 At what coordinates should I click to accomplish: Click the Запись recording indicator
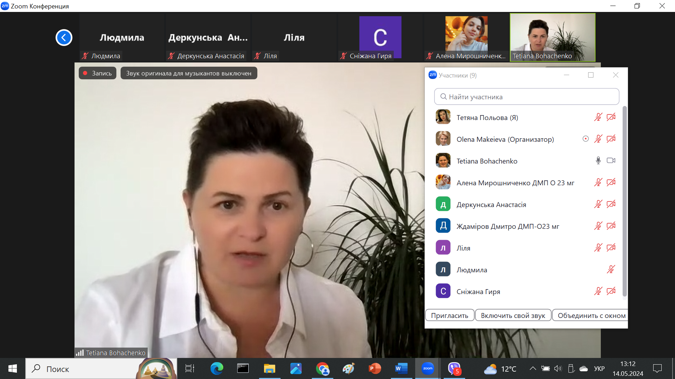click(x=97, y=73)
